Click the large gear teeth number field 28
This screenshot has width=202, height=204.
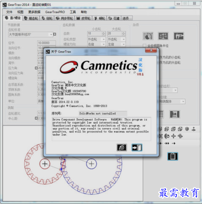(115, 34)
